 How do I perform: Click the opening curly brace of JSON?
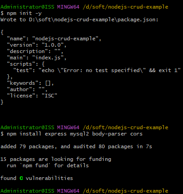tap(2, 32)
